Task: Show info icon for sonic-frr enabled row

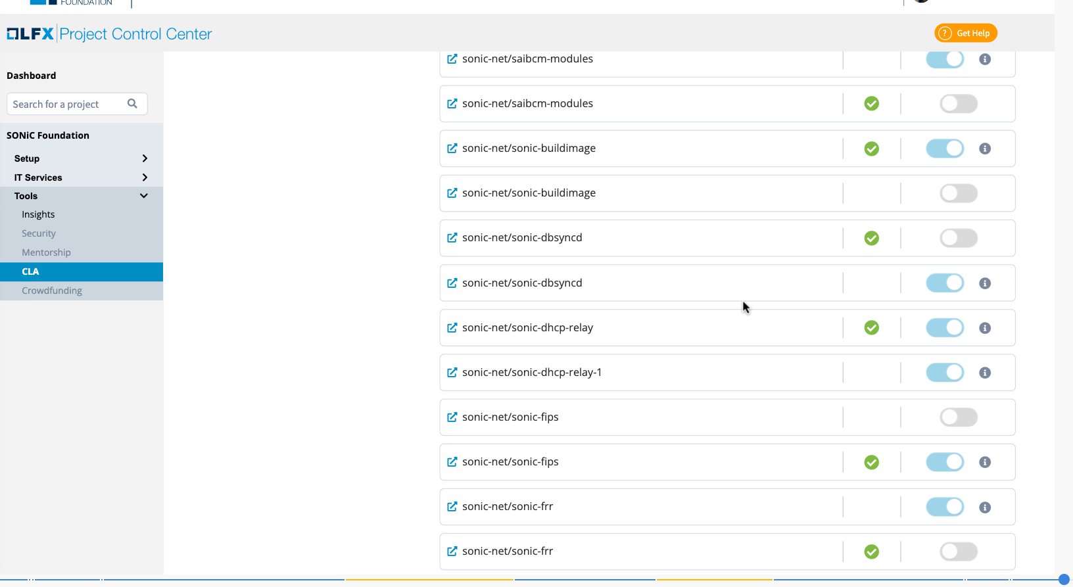Action: [985, 507]
